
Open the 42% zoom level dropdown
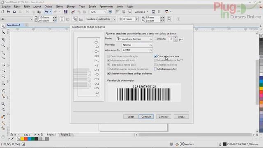pos(105,12)
